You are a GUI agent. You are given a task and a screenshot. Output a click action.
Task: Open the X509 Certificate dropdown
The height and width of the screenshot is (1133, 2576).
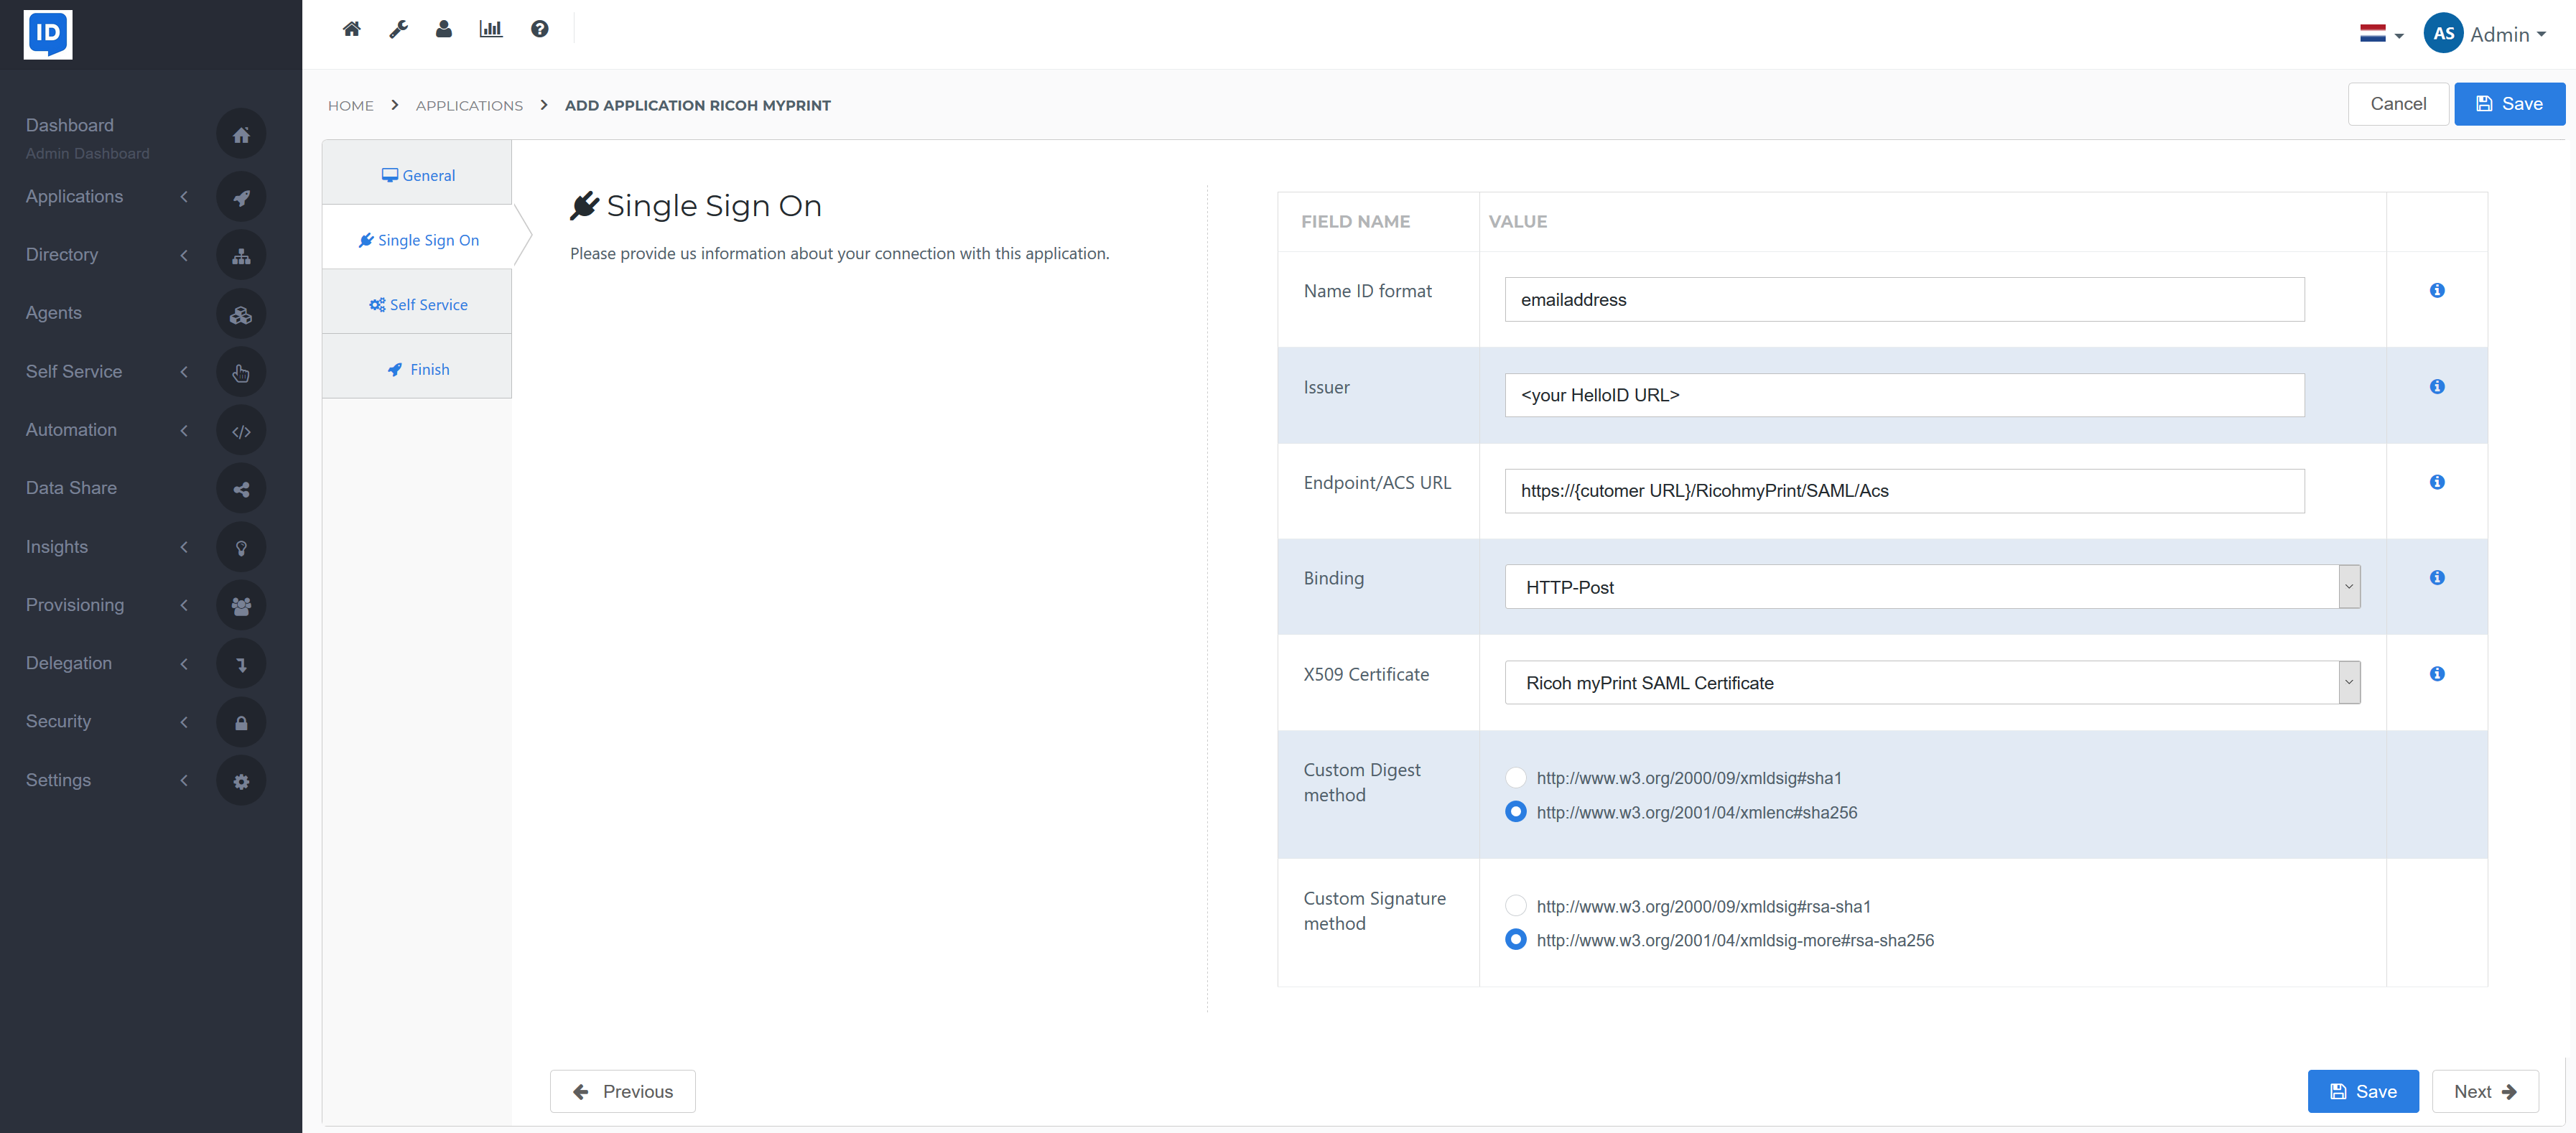coord(1932,683)
